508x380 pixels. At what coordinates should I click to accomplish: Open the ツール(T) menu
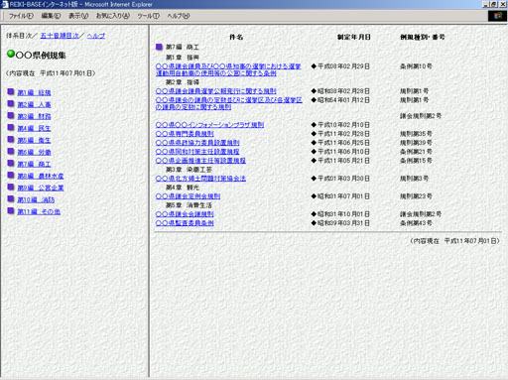(x=148, y=16)
